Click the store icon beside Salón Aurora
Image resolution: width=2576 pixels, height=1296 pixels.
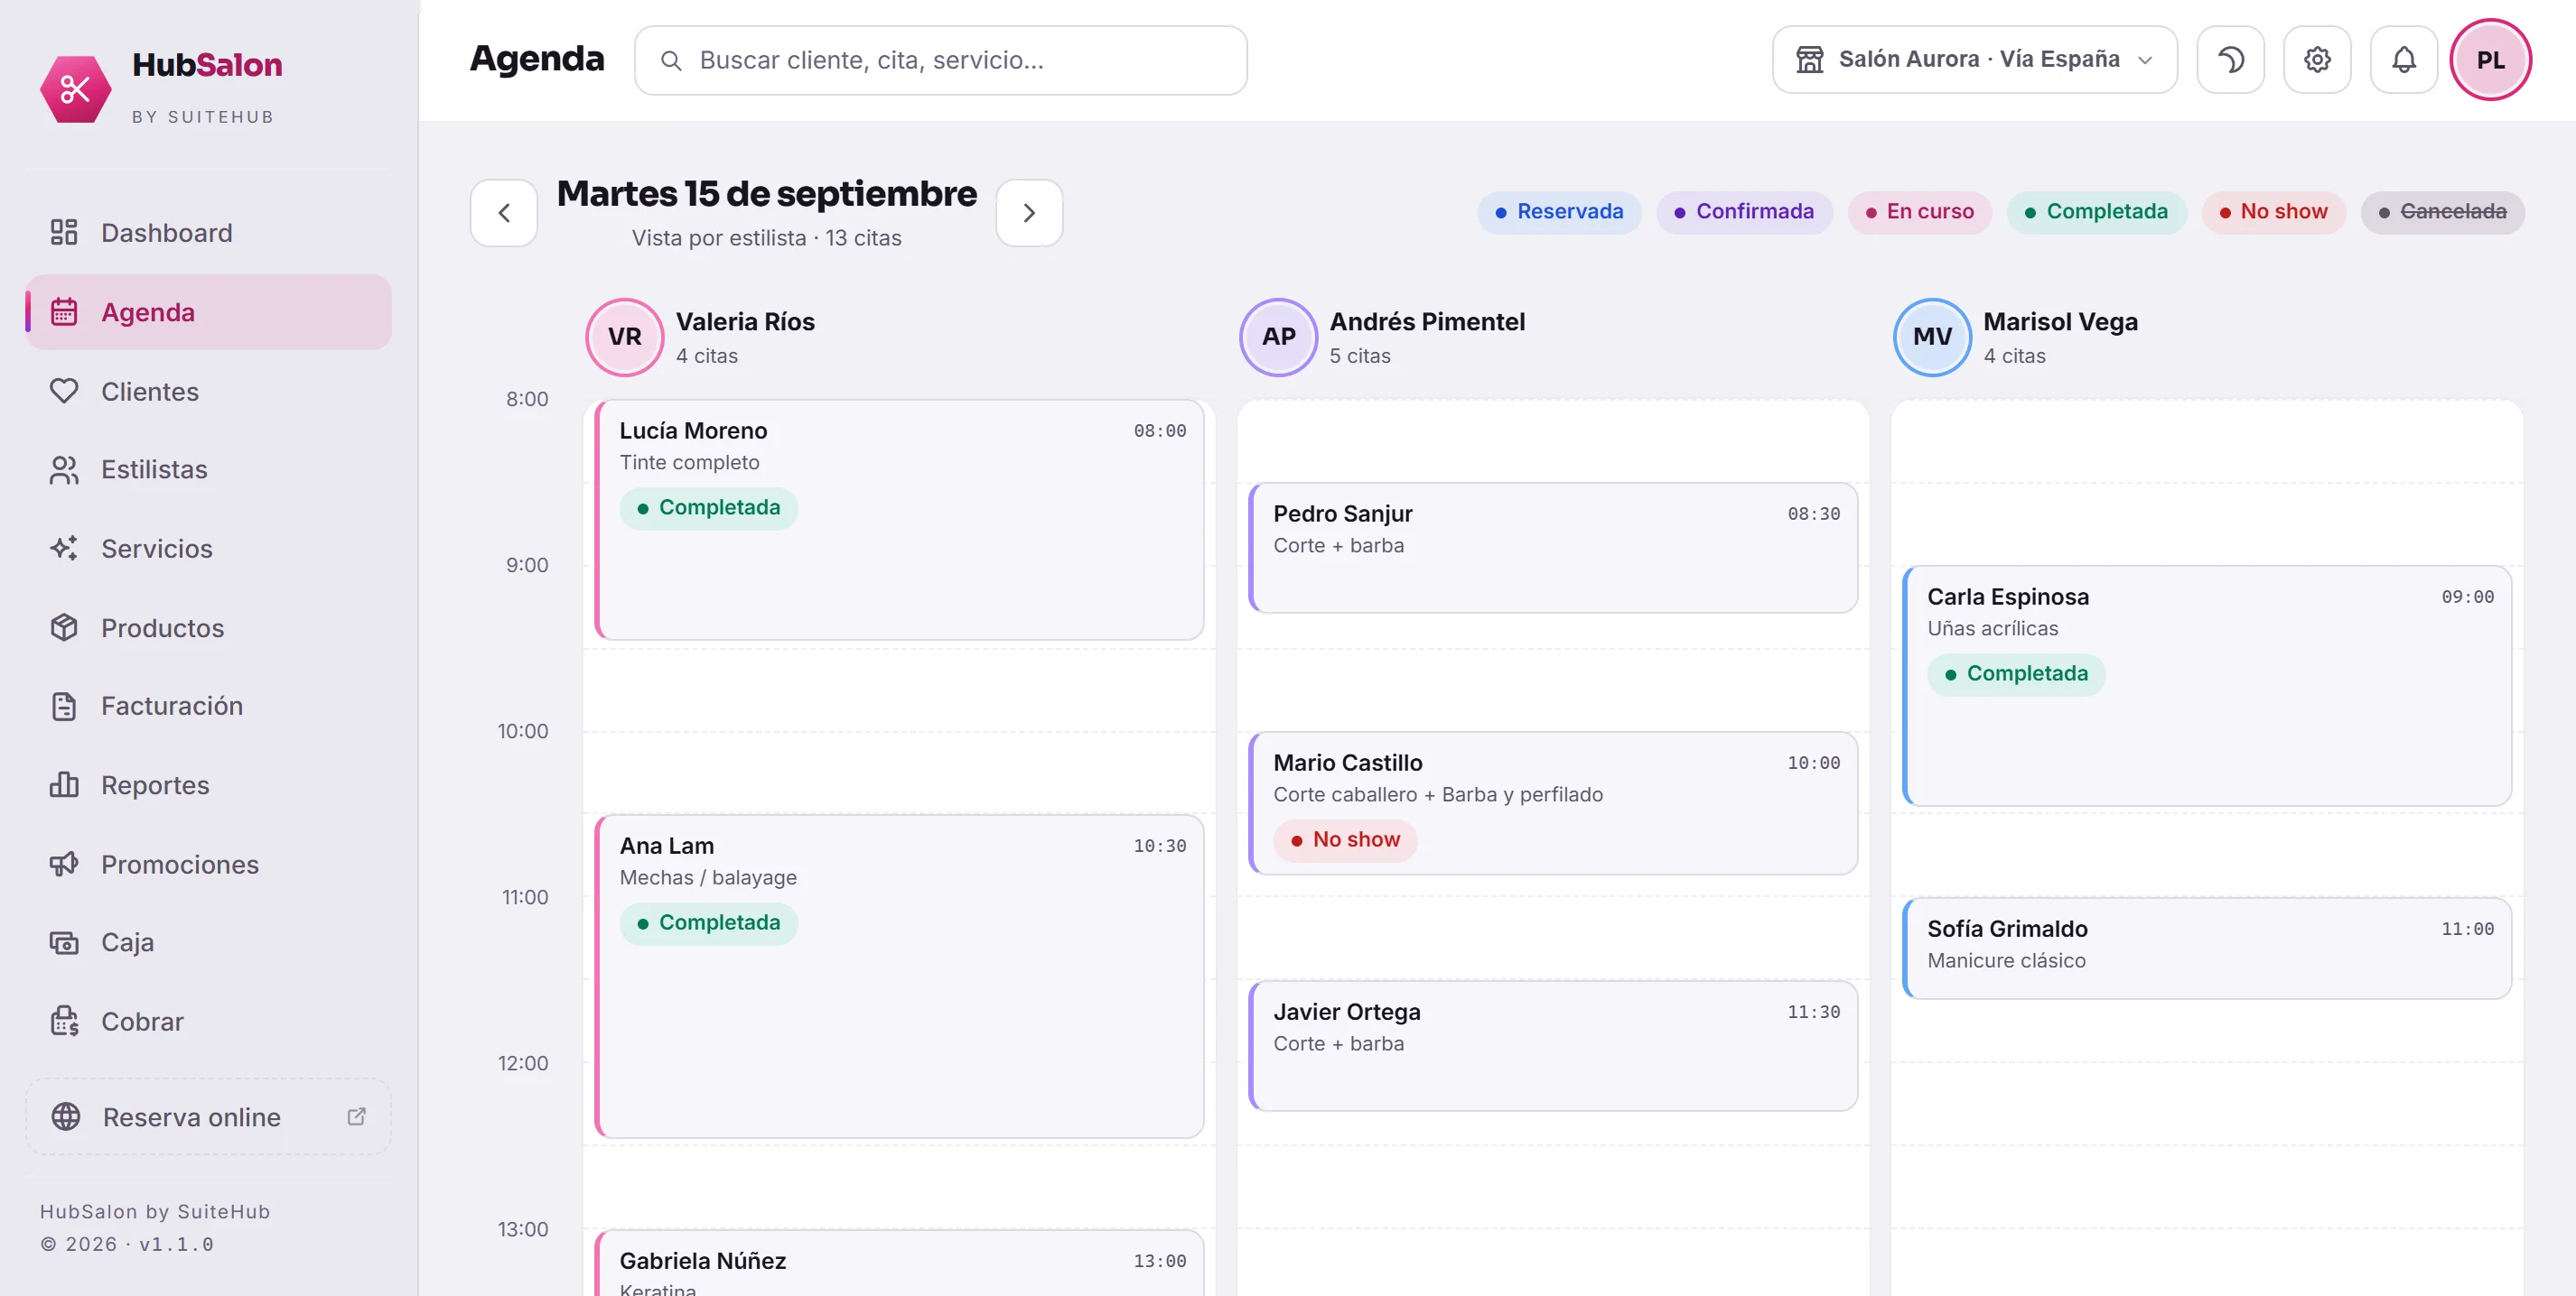point(1809,60)
